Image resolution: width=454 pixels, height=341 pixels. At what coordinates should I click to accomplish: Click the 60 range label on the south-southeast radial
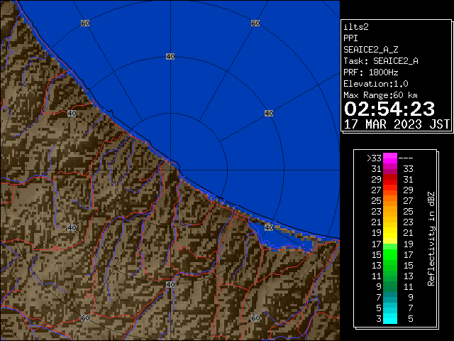tap(255, 318)
